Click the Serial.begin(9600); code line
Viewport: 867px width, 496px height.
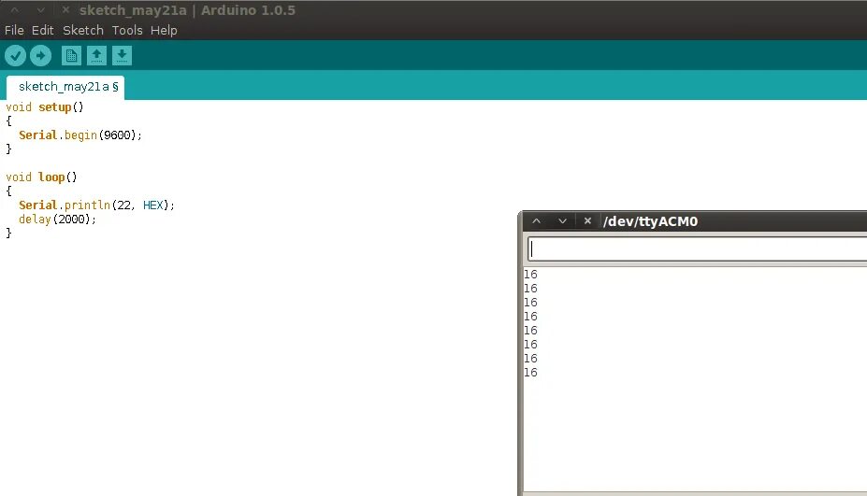pyautogui.click(x=80, y=135)
